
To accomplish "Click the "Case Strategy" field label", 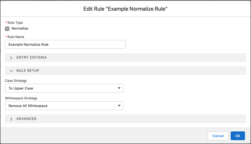I will coord(16,81).
